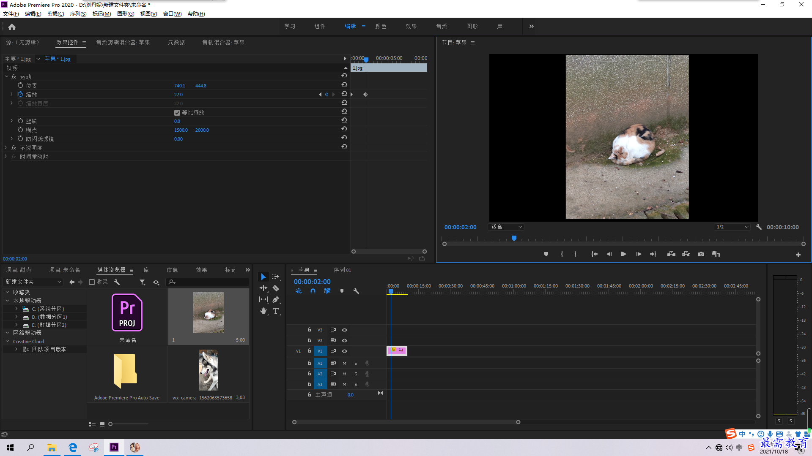Select the Type tool
This screenshot has height=456, width=812.
(x=276, y=311)
